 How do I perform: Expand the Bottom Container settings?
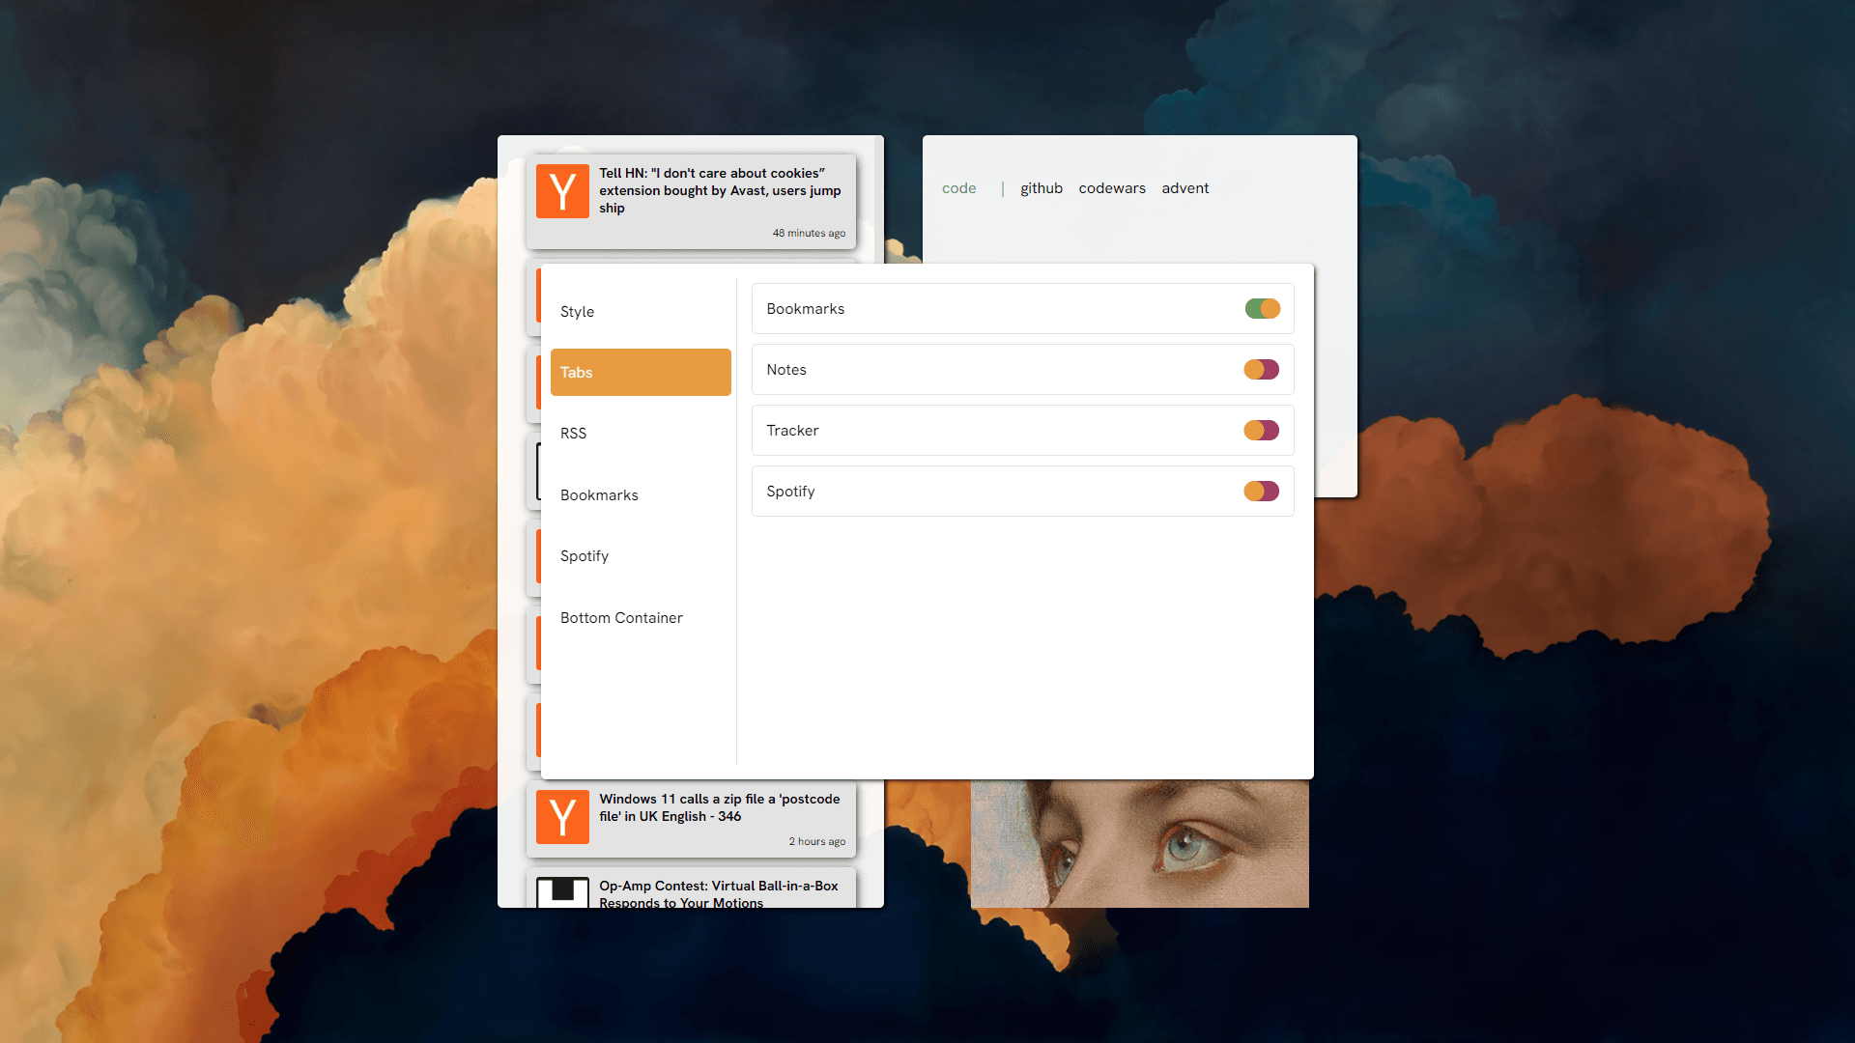pyautogui.click(x=622, y=618)
